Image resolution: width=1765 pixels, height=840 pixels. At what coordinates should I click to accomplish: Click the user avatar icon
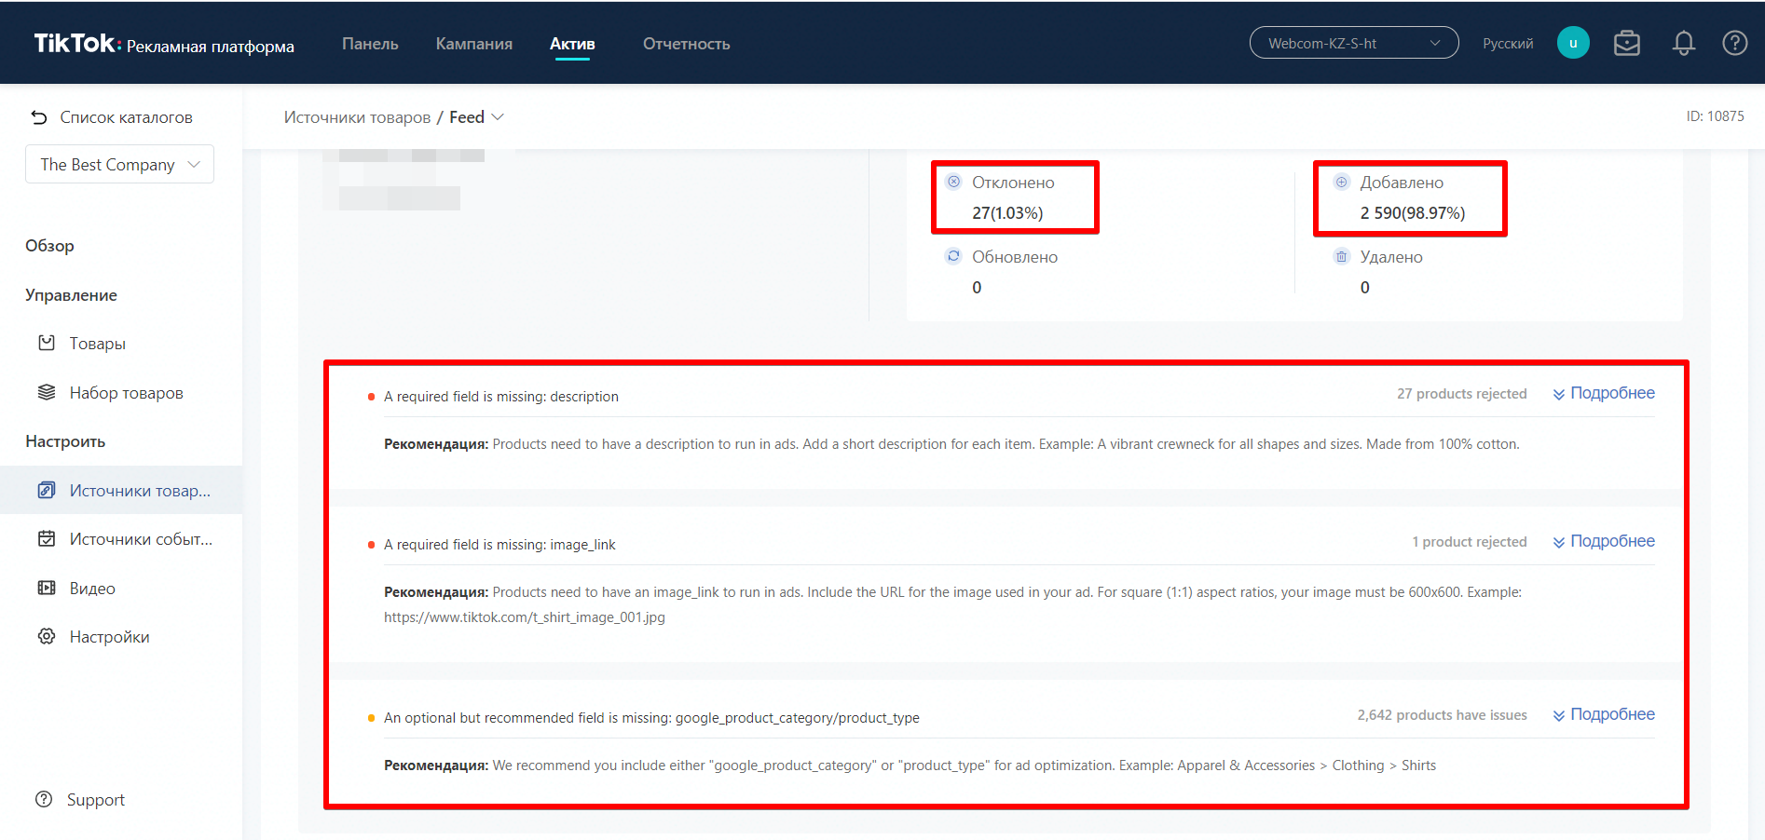1572,44
